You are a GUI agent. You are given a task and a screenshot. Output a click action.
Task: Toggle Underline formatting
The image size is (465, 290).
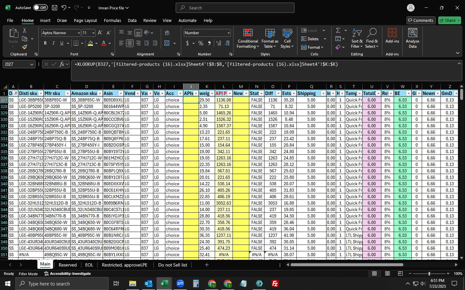62,43
